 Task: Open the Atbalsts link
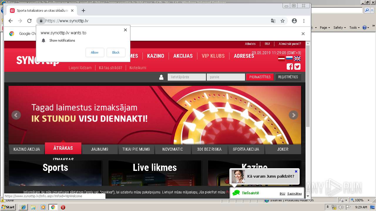click(x=250, y=44)
